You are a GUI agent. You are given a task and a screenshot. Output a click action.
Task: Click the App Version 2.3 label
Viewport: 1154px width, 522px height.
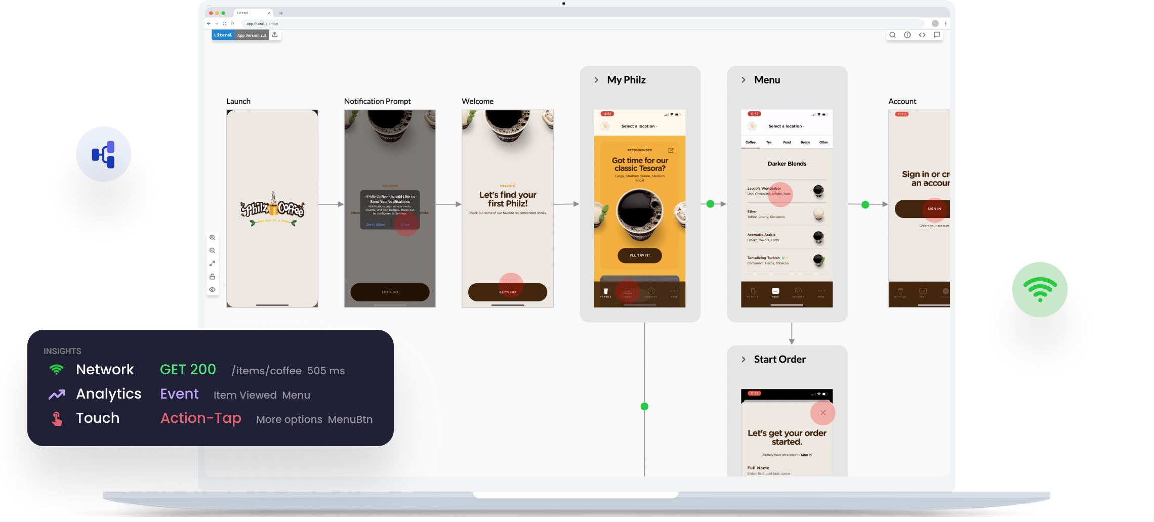pyautogui.click(x=252, y=35)
